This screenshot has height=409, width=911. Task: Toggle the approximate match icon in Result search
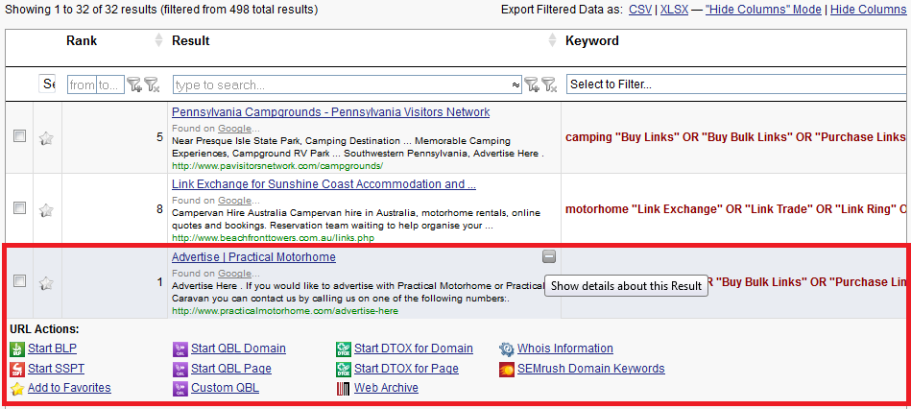pyautogui.click(x=515, y=84)
